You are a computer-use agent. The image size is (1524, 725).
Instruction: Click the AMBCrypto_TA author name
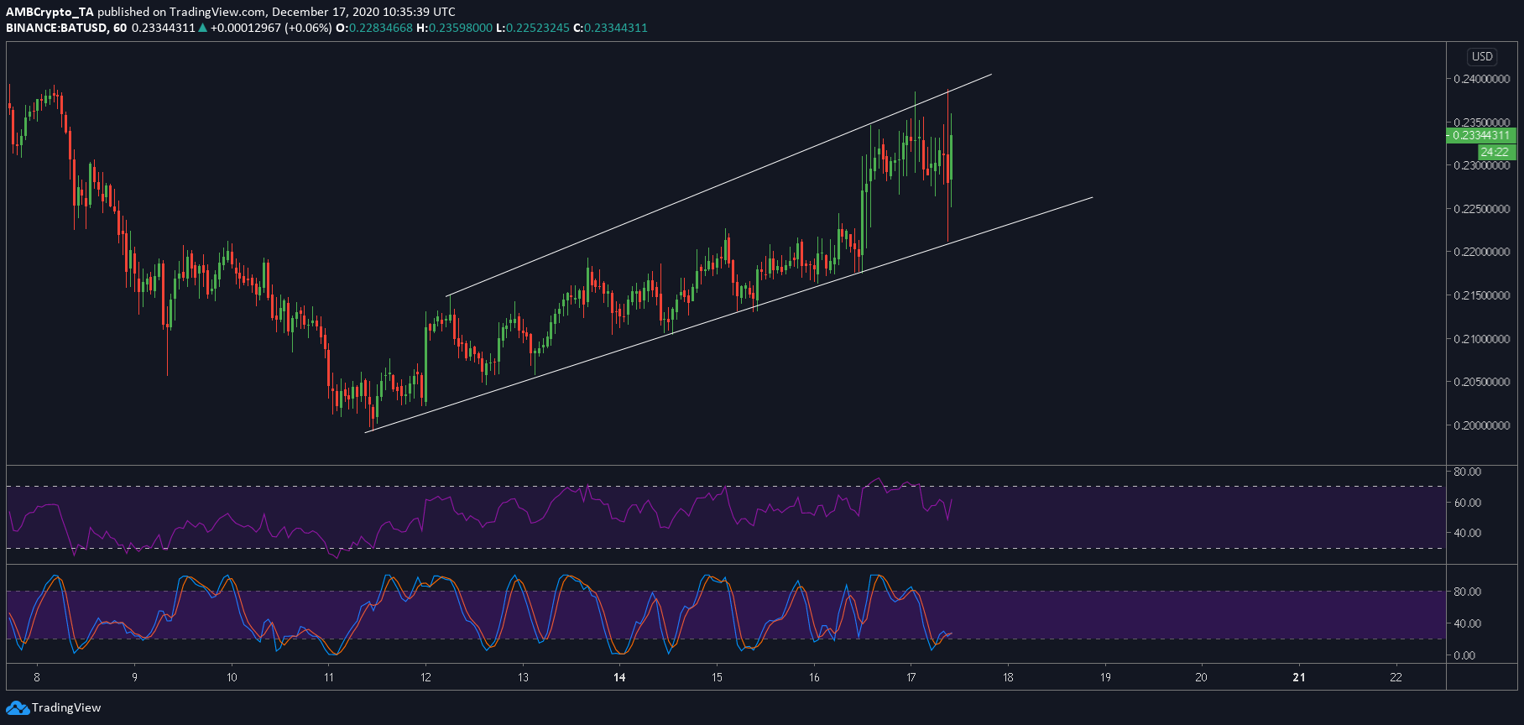click(x=50, y=12)
